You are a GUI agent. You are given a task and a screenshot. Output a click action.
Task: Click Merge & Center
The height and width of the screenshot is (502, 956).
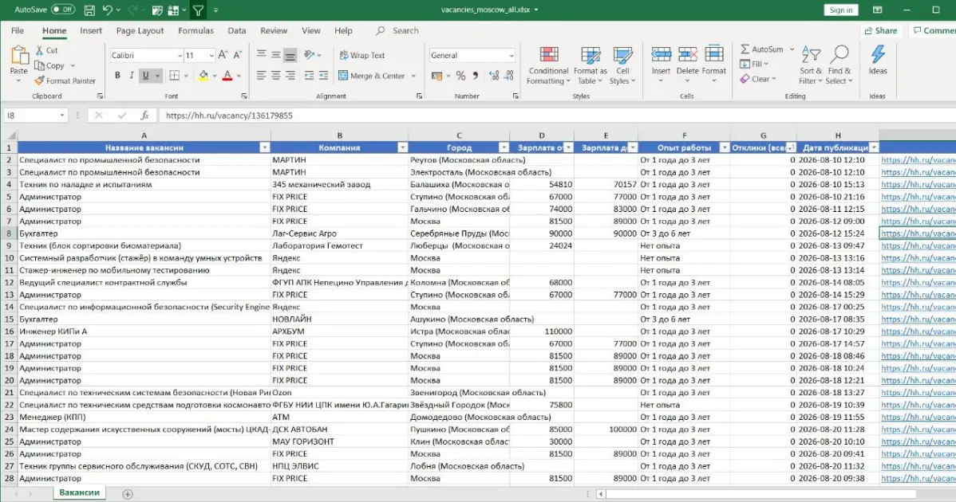click(x=372, y=76)
